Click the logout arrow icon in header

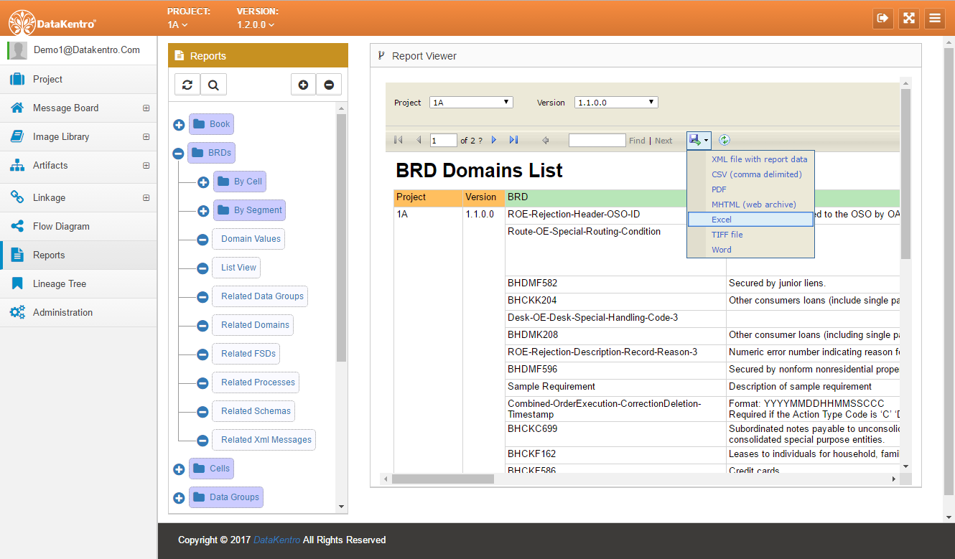coord(883,19)
